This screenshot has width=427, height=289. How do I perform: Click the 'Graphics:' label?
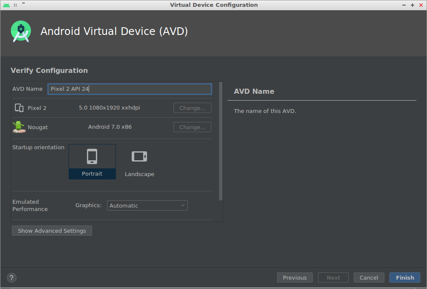point(88,205)
